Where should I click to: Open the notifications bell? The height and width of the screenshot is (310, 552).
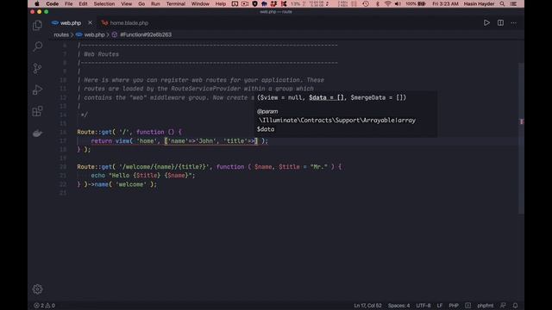515,306
